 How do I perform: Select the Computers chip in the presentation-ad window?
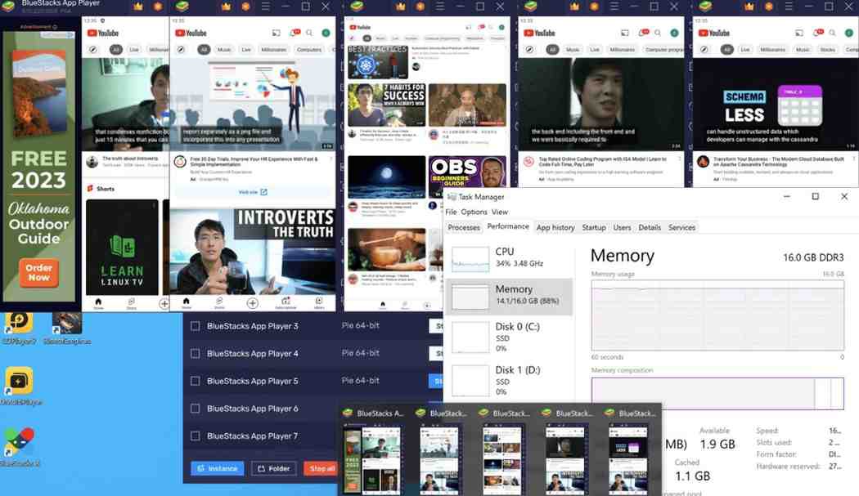coord(309,49)
